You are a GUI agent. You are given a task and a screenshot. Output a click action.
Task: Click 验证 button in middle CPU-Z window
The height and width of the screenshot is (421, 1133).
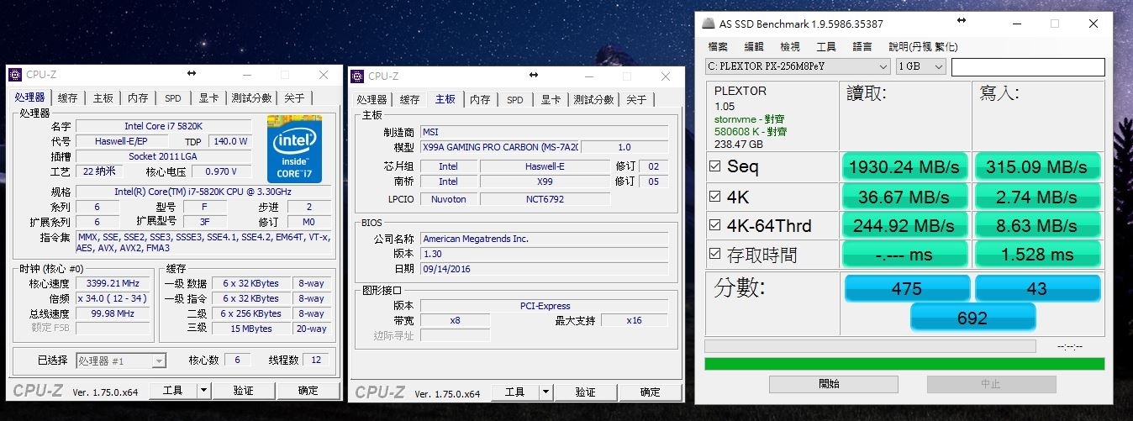586,392
